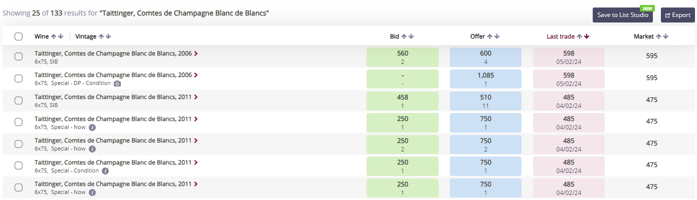Click the Export button
Viewport: 697px width, 200px height.
(x=678, y=15)
